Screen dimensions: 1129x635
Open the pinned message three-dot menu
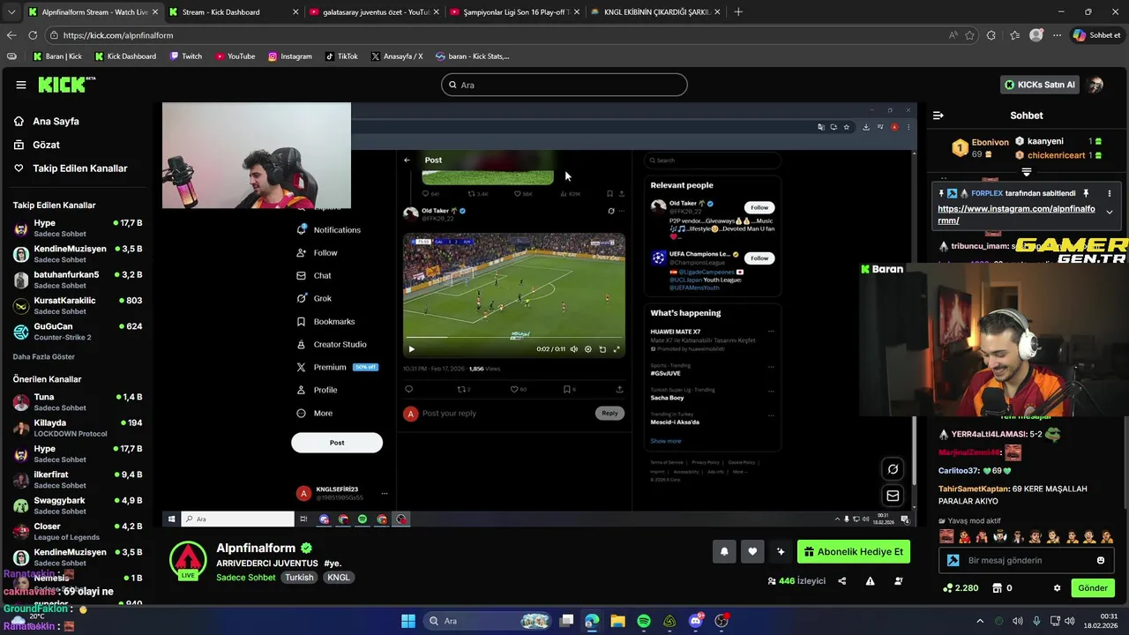(x=1110, y=193)
